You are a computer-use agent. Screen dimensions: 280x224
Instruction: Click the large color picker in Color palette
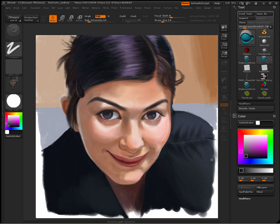point(255,147)
